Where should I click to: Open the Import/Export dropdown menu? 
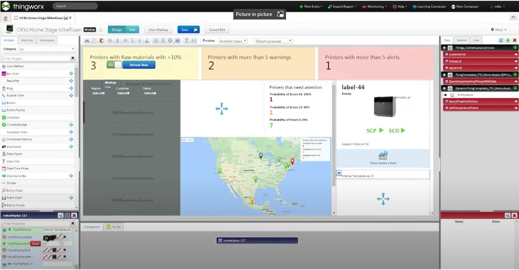click(342, 6)
